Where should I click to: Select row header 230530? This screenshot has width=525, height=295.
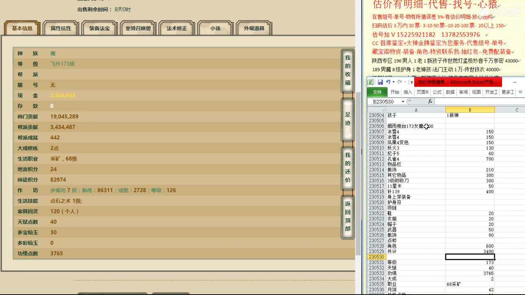377,257
